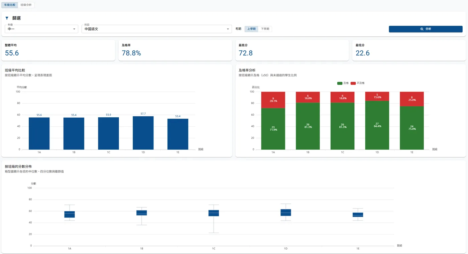
Task: Click the 及格率分析 chart heading
Action: pos(247,70)
